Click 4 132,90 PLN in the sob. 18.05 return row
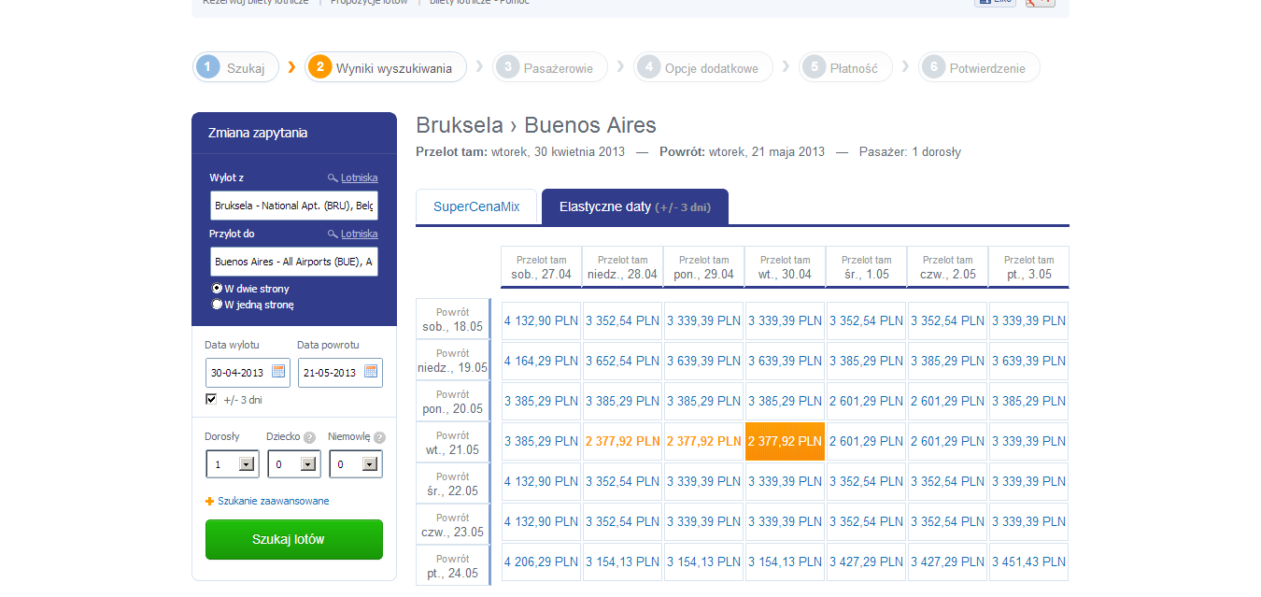 pos(542,320)
